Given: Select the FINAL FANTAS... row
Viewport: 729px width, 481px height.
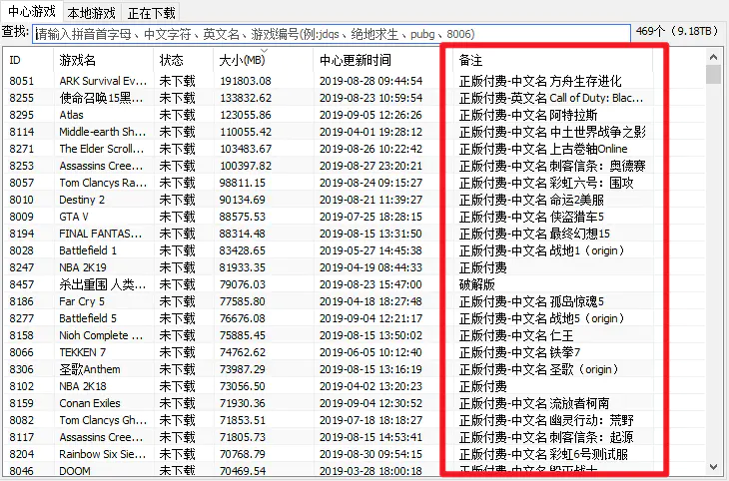Looking at the screenshot, I should [355, 234].
